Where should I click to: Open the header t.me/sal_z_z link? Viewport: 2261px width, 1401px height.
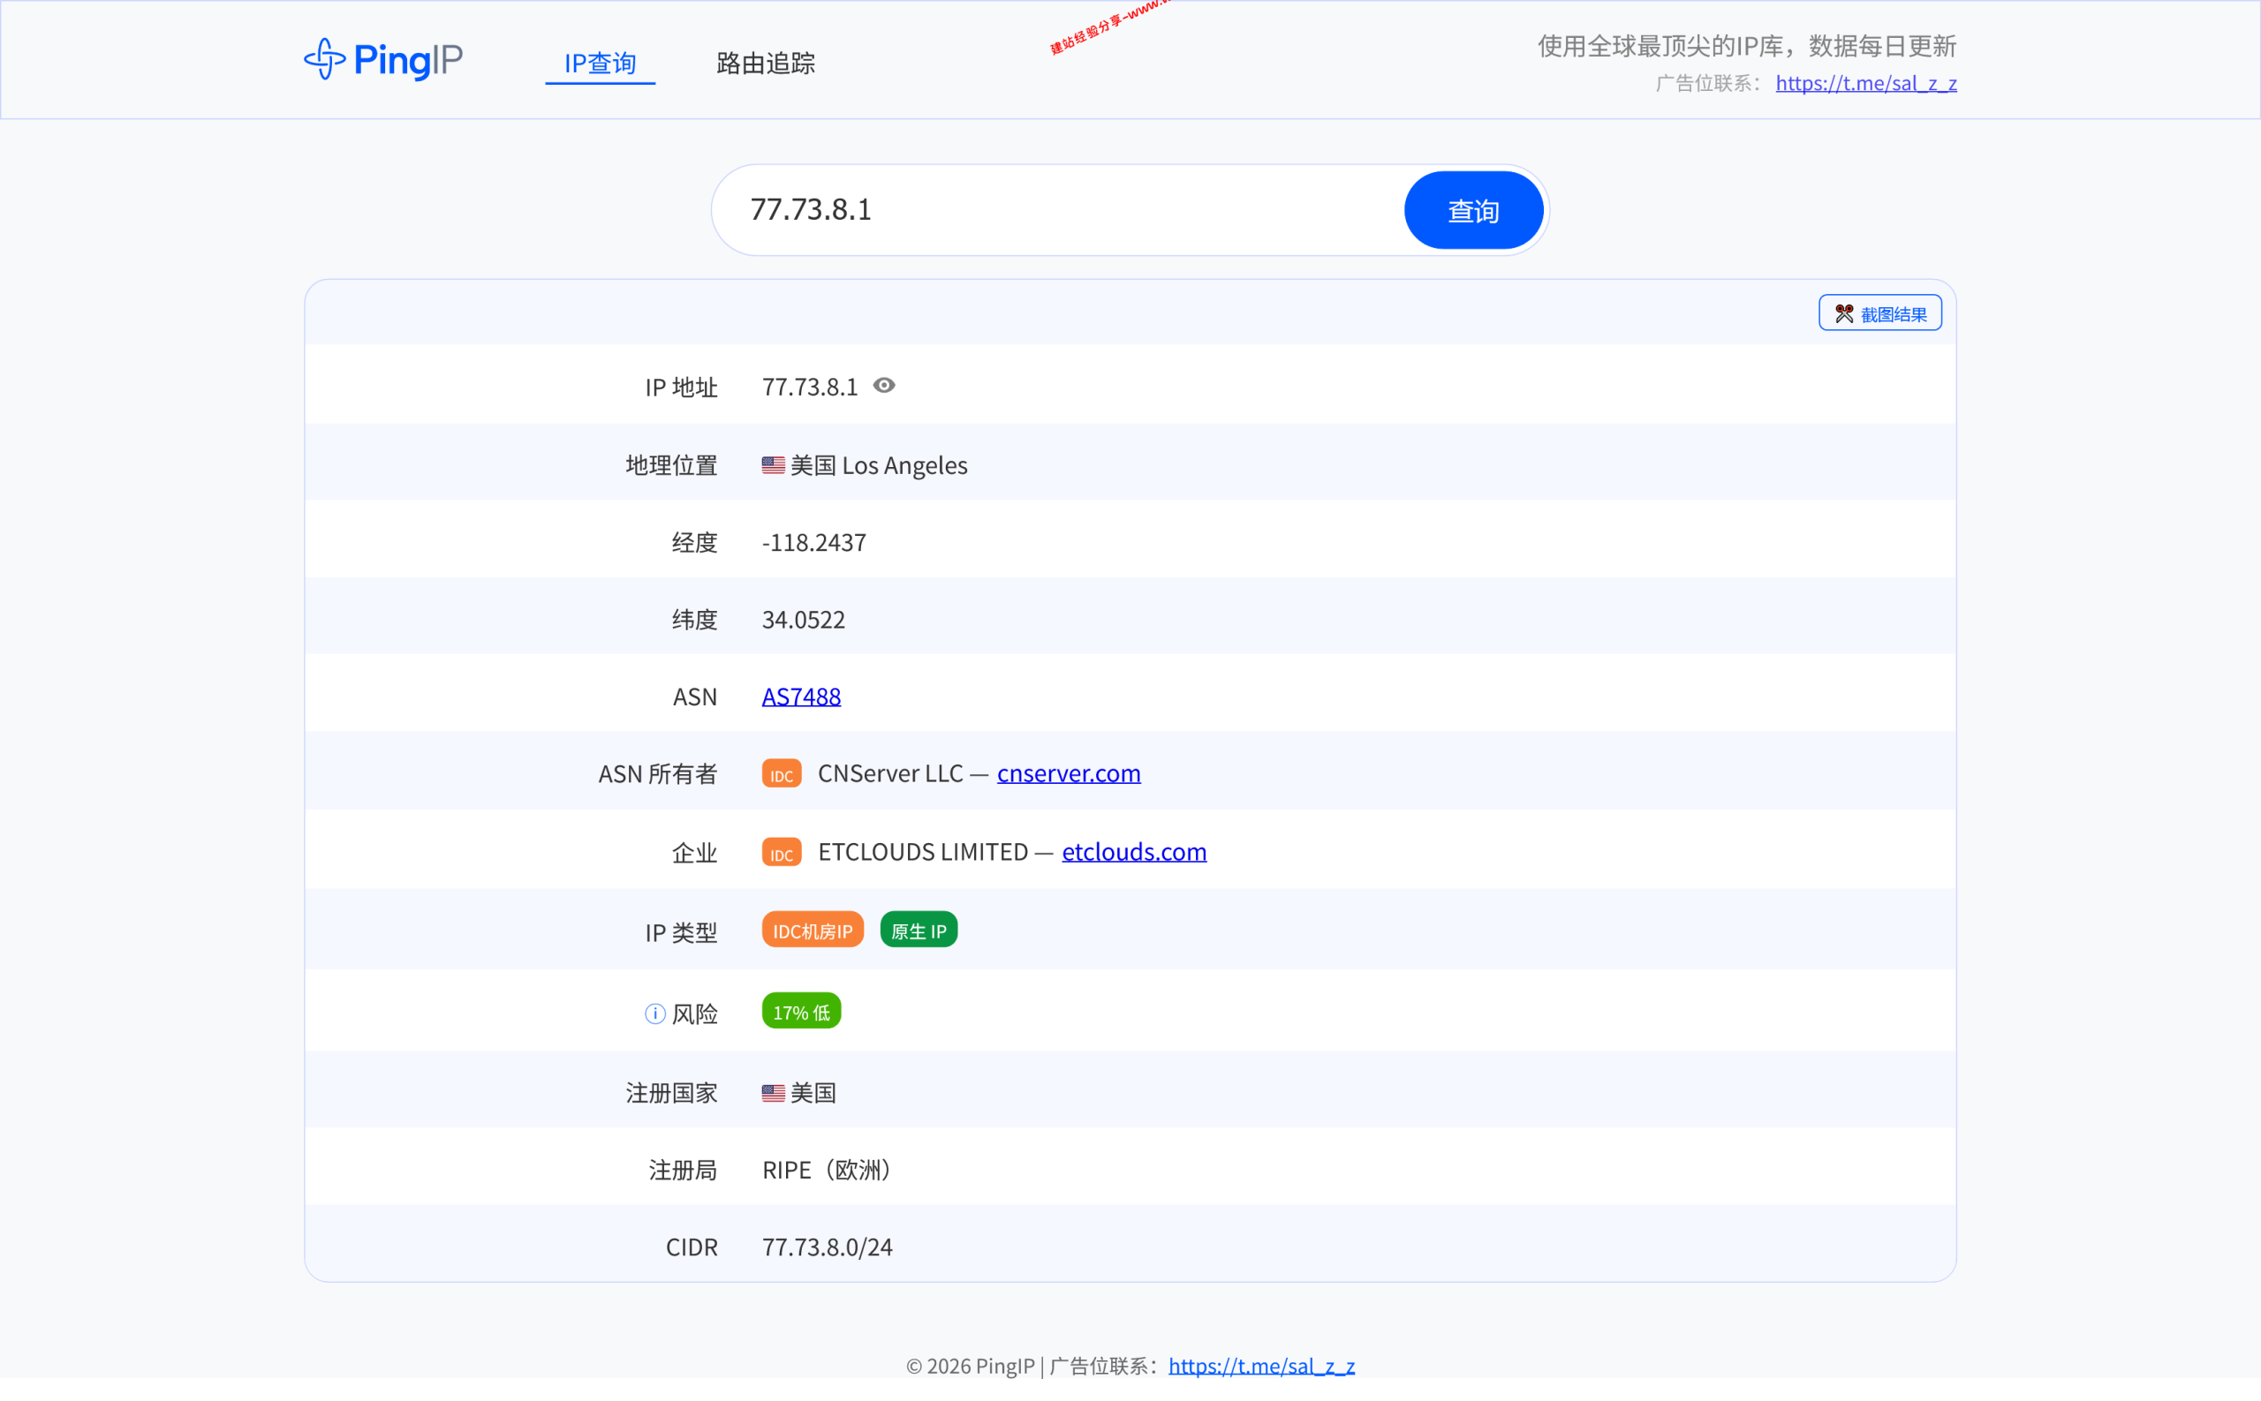[1865, 83]
